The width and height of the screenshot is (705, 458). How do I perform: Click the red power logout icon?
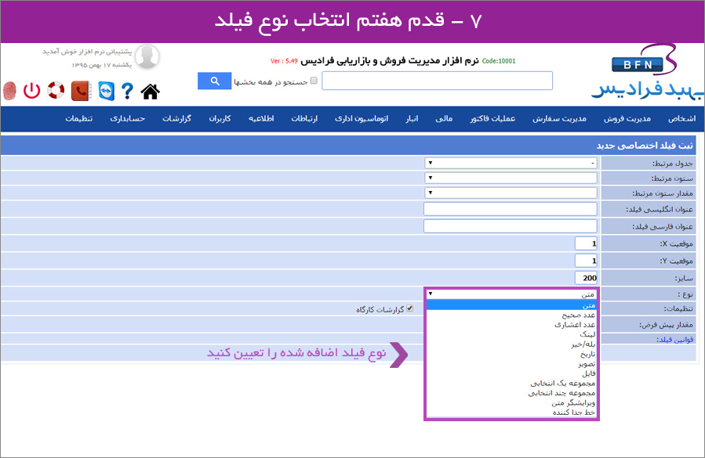pos(32,91)
